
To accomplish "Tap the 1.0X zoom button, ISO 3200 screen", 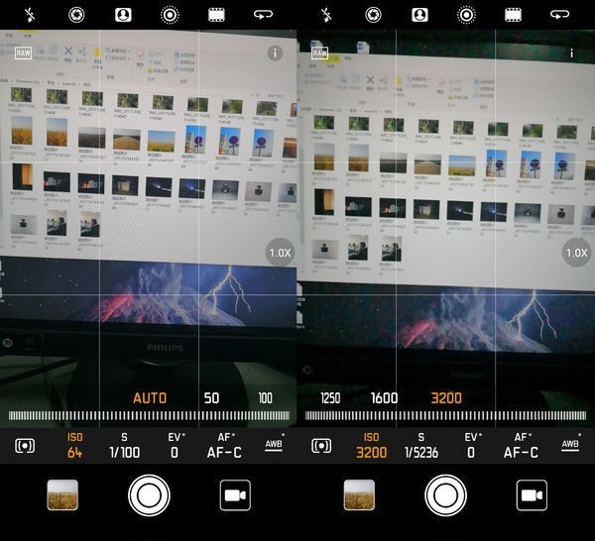I will point(577,253).
